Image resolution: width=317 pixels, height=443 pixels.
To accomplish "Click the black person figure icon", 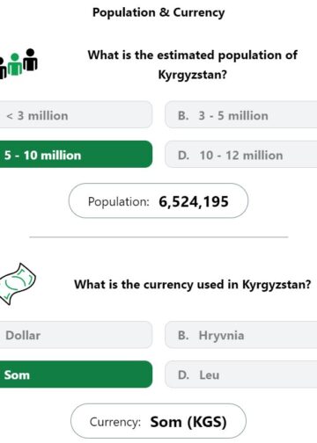I will point(30,60).
